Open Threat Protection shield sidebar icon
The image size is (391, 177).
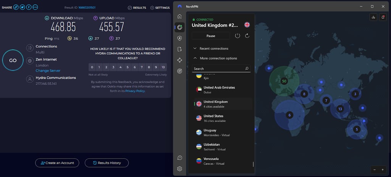tap(179, 38)
